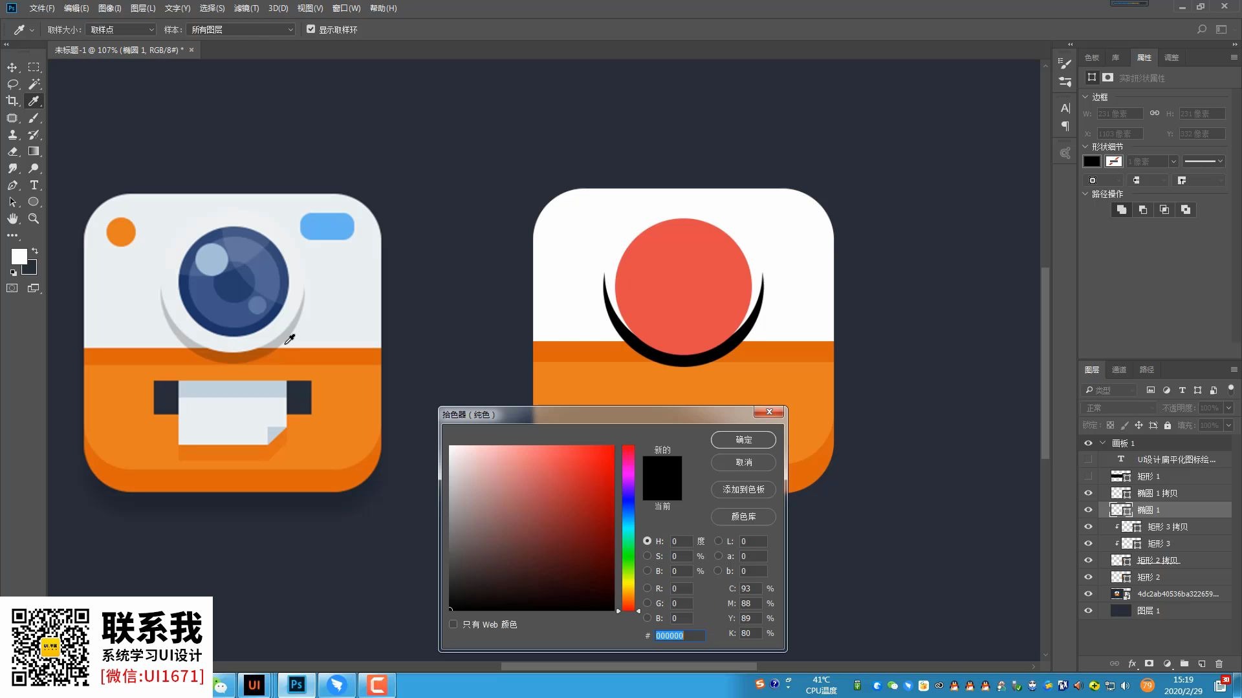
Task: Select the Crop tool
Action: tap(12, 101)
